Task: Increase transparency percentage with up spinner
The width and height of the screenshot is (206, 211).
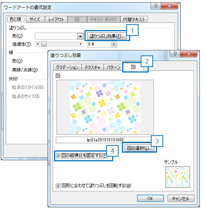Action: [114, 43]
